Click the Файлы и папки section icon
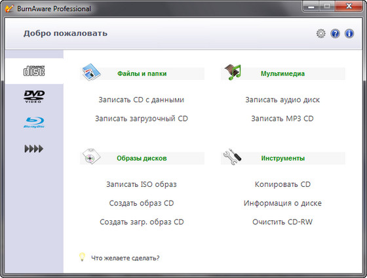Viewport: 367px width, 278px height. pyautogui.click(x=91, y=72)
